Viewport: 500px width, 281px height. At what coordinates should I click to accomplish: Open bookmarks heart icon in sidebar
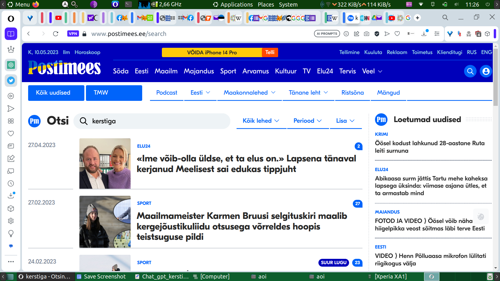[11, 134]
